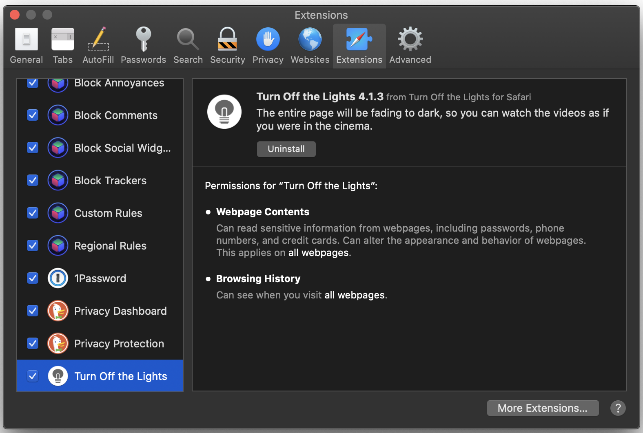Click the Block Social Widgets cube icon

pos(58,148)
